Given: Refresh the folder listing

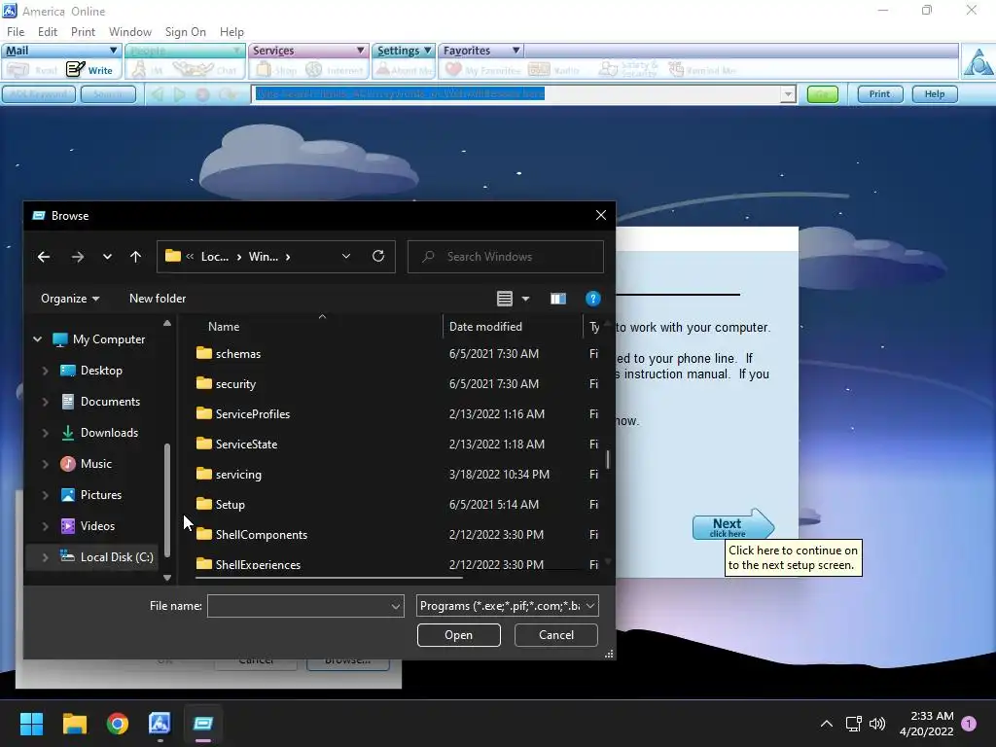Looking at the screenshot, I should (378, 256).
